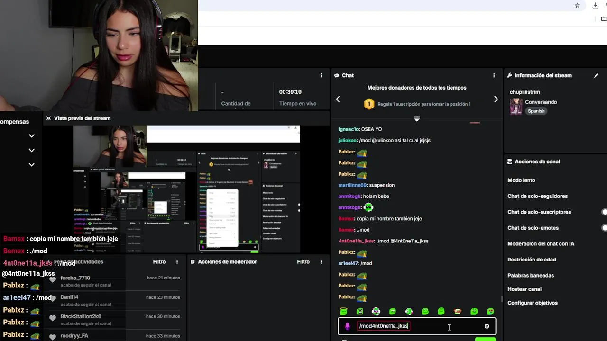Open the emoji picker smiley in chat input

click(x=487, y=326)
